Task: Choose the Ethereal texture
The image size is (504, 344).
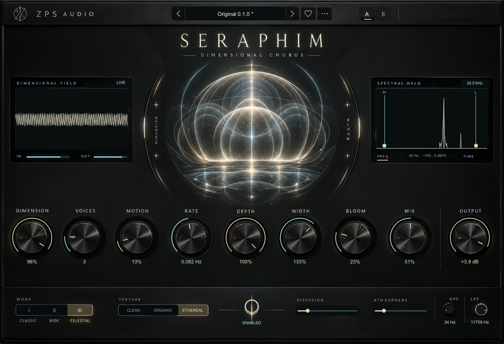Action: [x=192, y=310]
